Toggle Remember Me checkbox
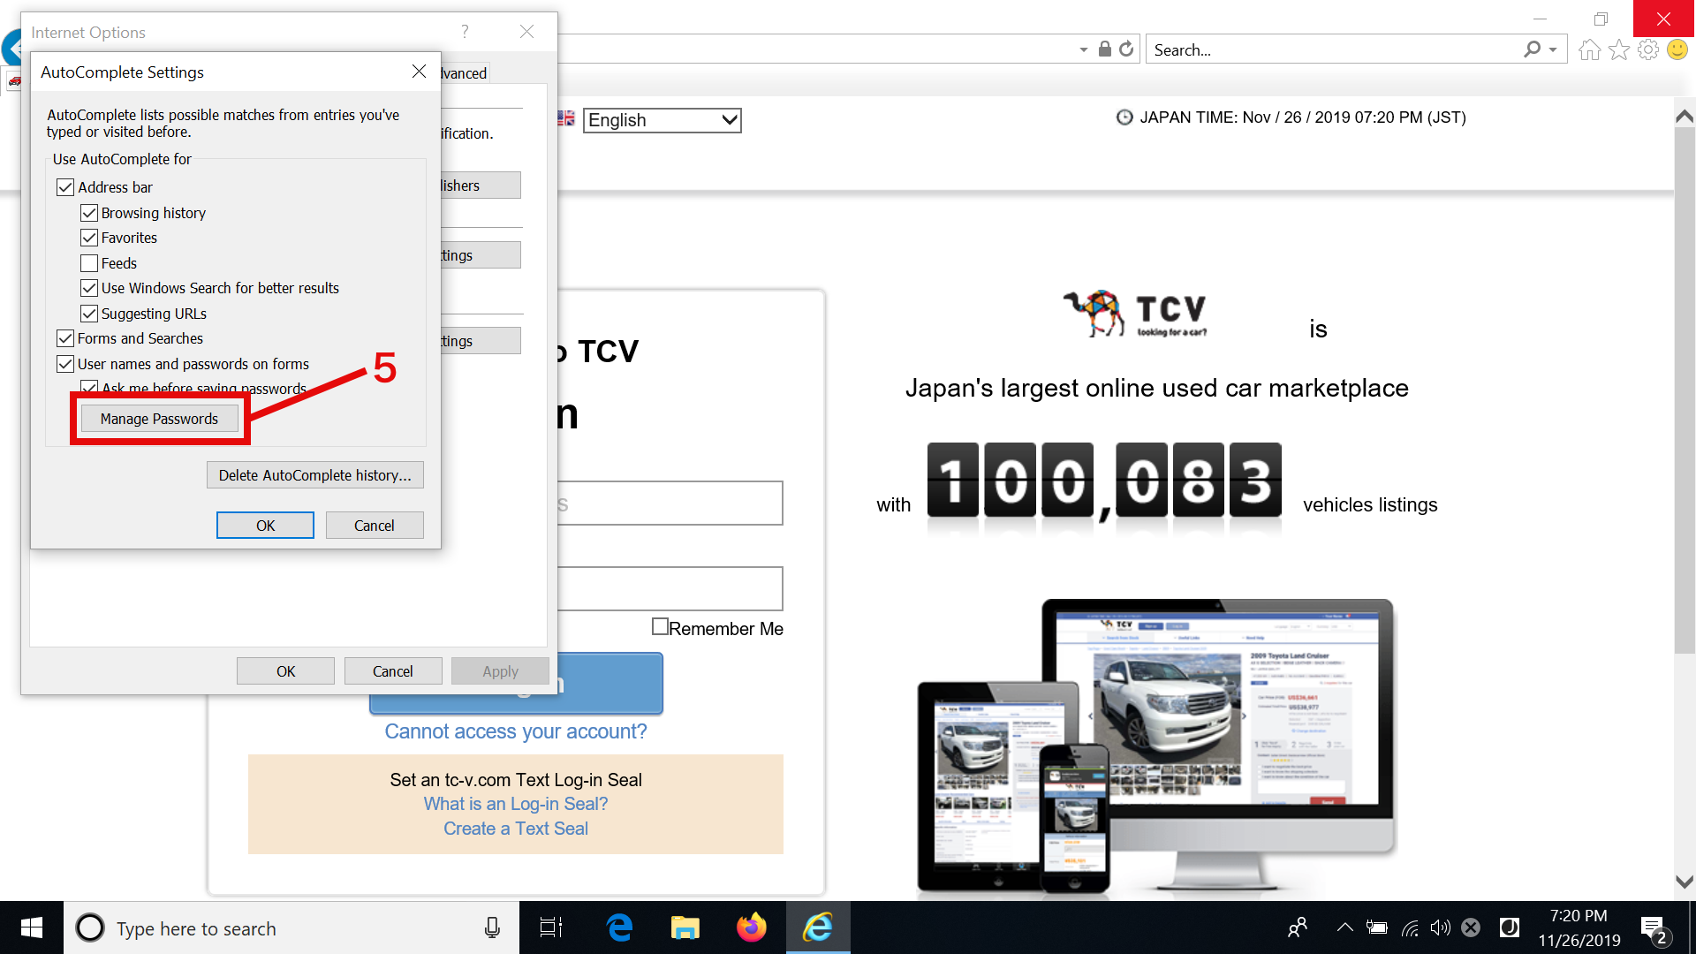 [x=660, y=626]
